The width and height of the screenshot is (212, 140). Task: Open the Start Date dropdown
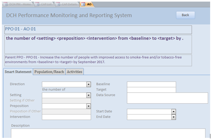click(x=174, y=111)
